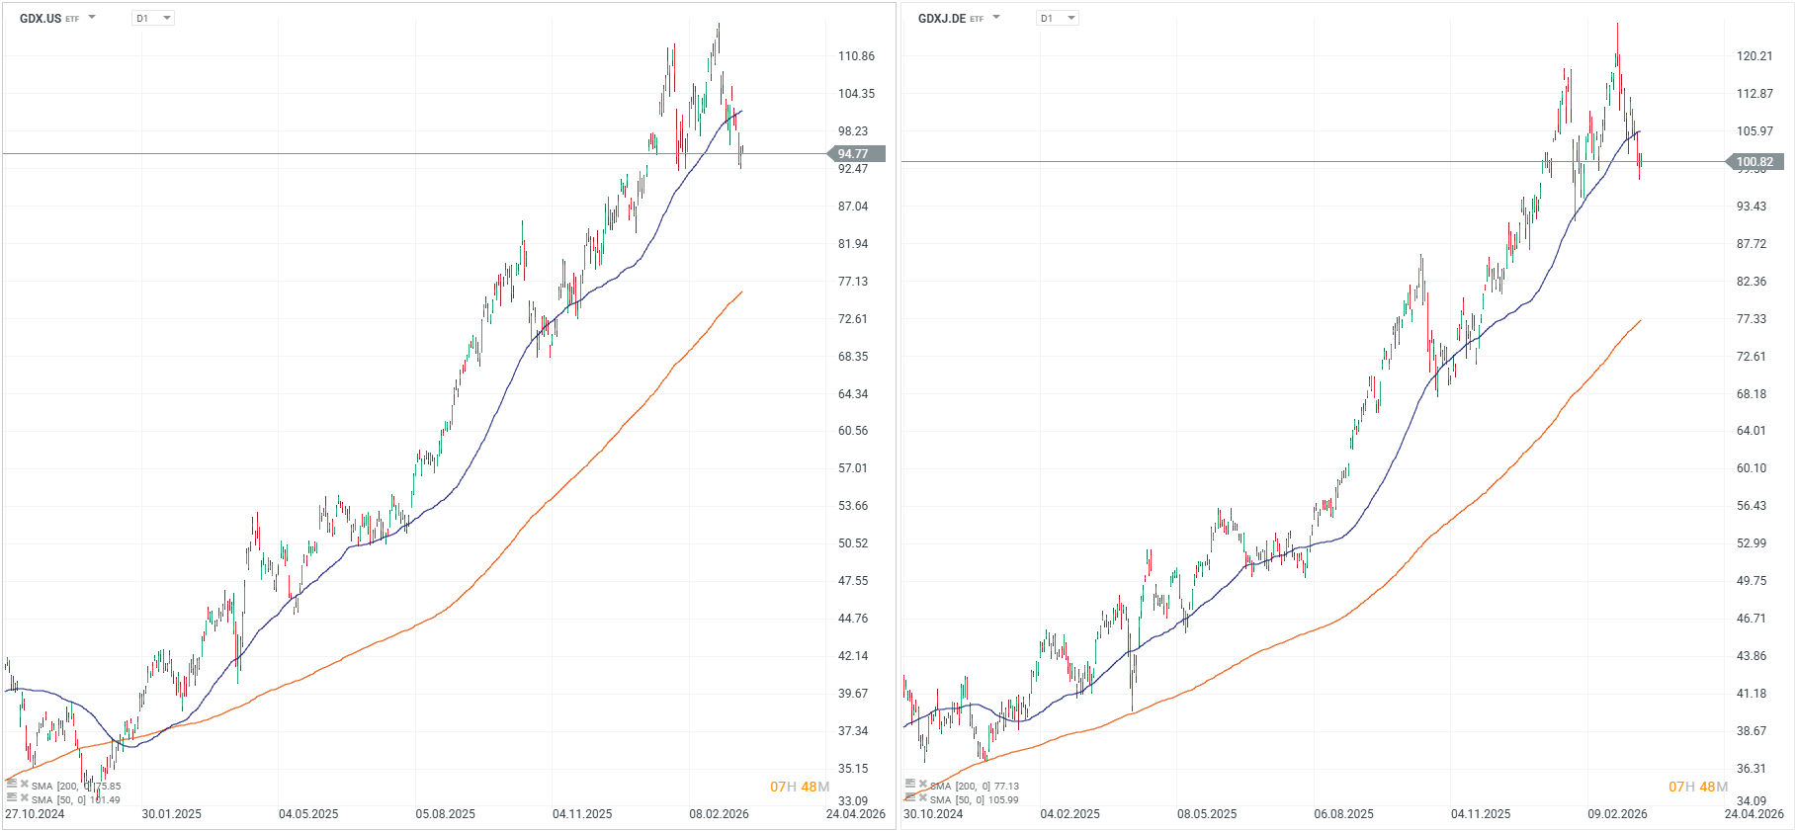
Task: Open settings icon for GDX SMA 200 indicator
Action: coord(12,784)
